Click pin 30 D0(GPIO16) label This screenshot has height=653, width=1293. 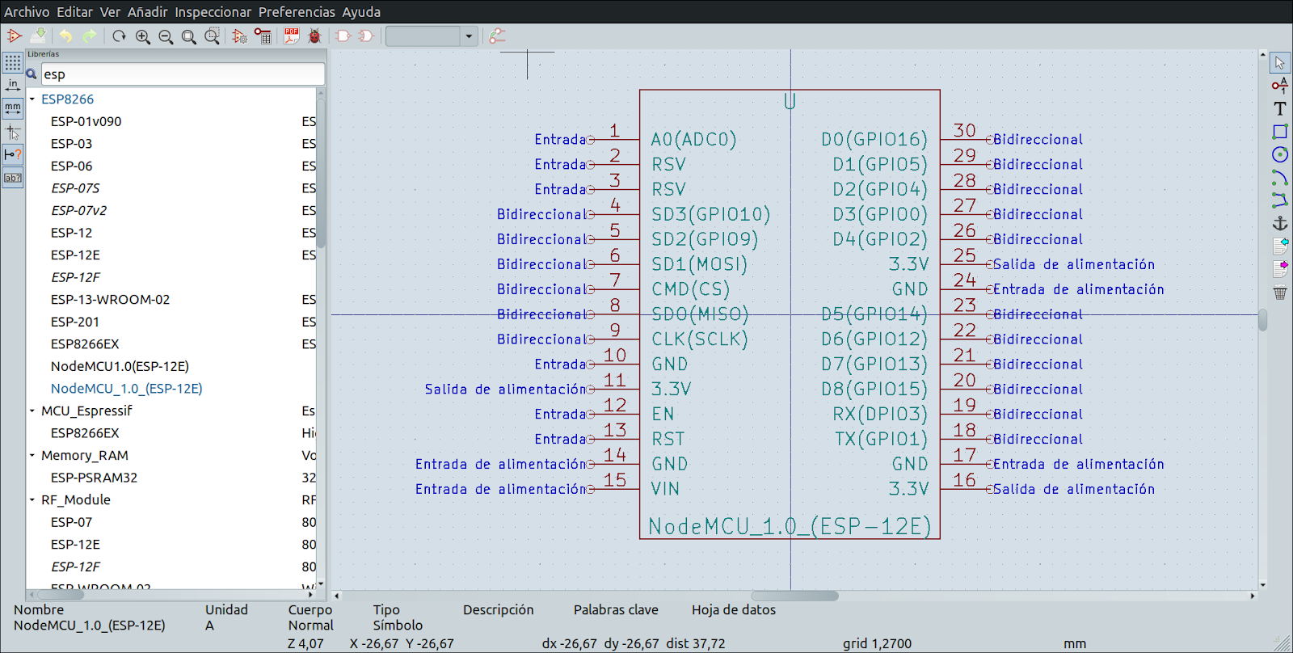point(874,140)
